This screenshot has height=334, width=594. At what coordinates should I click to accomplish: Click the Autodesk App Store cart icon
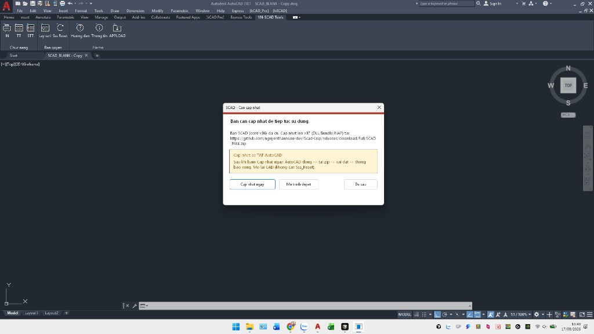coord(524,3)
